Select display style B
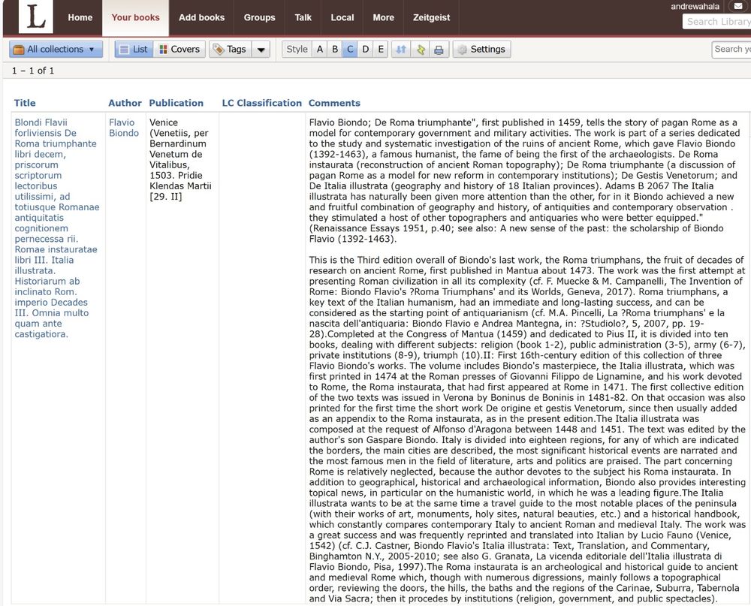The height and width of the screenshot is (606, 751). point(335,49)
